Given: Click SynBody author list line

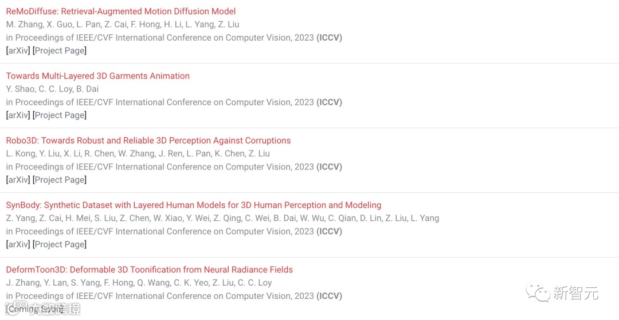Looking at the screenshot, I should pos(222,218).
